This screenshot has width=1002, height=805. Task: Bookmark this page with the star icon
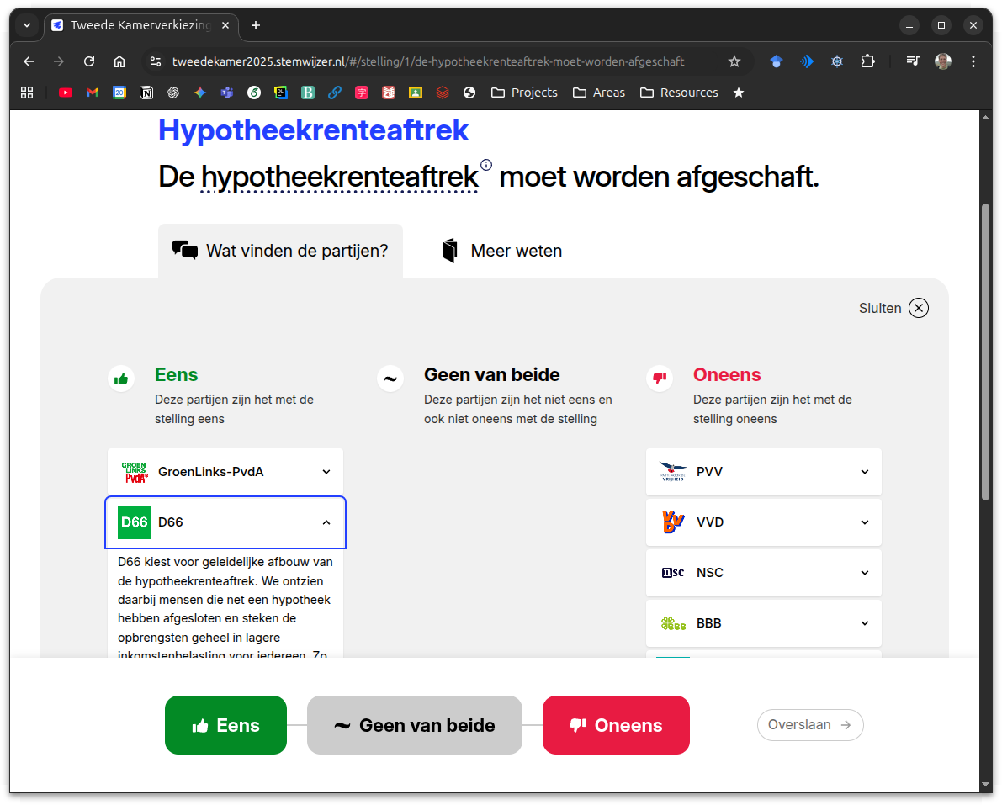734,61
